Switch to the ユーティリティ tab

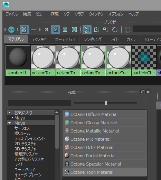tap(65, 40)
